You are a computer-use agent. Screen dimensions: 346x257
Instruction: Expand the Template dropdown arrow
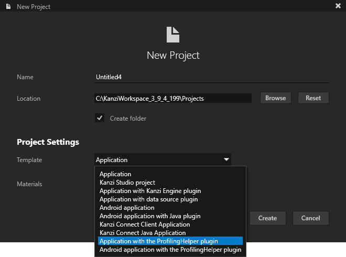[226, 159]
